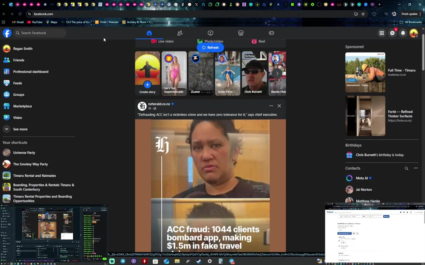Open the Gaming tab icon in top bar

tap(271, 33)
